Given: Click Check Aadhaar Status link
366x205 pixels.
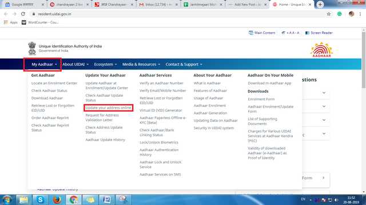Looking at the screenshot, I should tap(49, 91).
